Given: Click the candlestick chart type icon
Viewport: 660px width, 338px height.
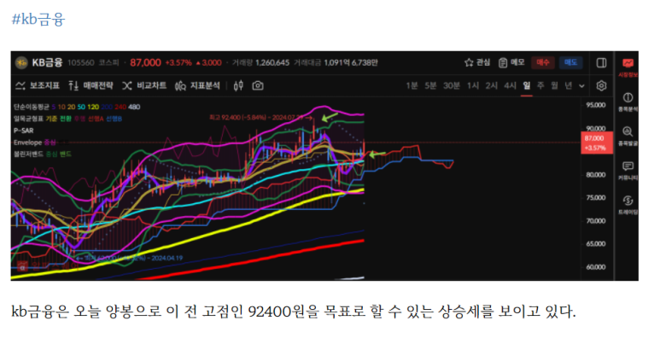Looking at the screenshot, I should 238,86.
